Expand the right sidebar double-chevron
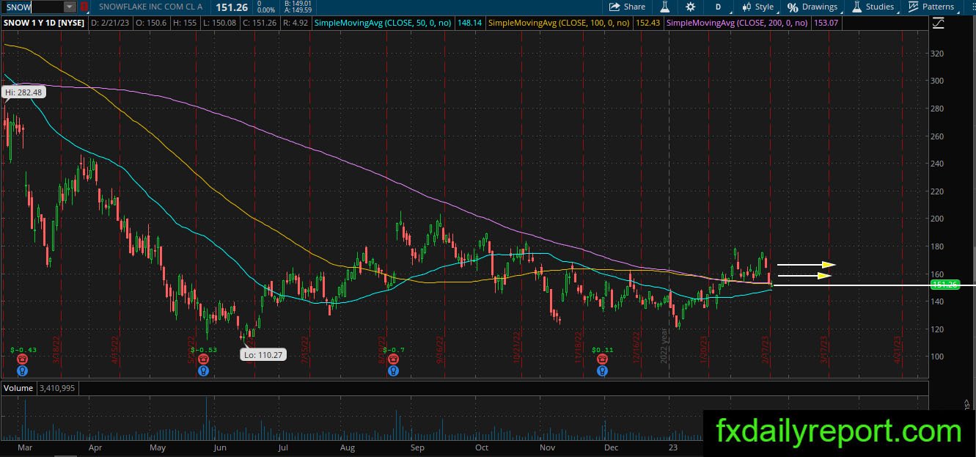Image resolution: width=976 pixels, height=457 pixels. click(x=967, y=404)
